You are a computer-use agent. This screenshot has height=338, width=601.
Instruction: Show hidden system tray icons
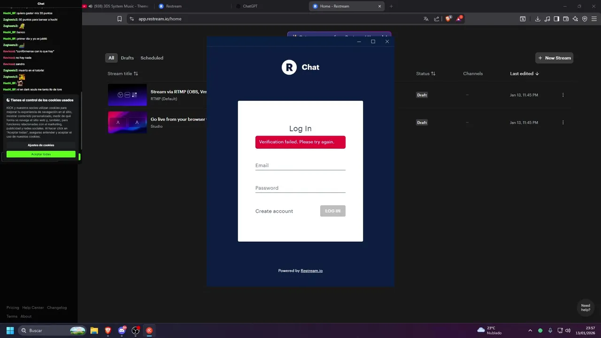(x=530, y=330)
